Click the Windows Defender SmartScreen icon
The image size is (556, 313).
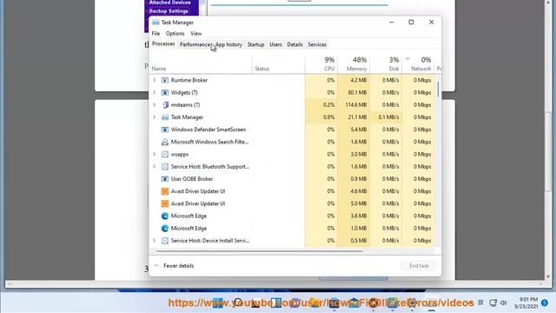165,130
